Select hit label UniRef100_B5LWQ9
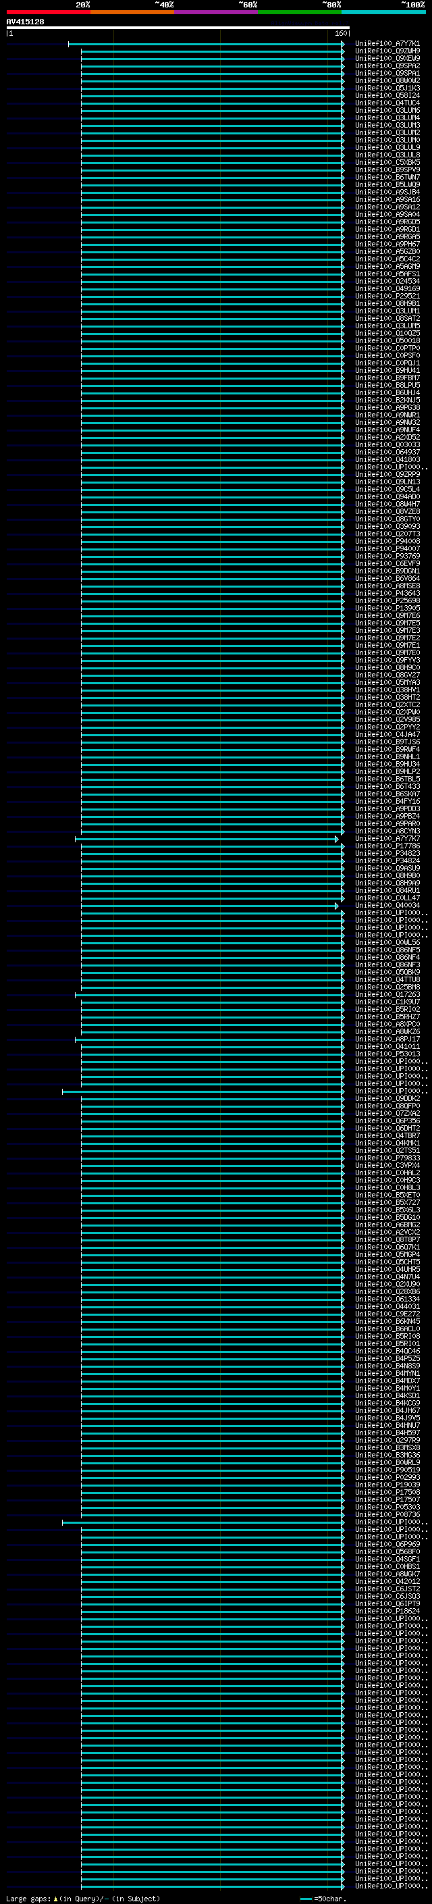The image size is (432, 1904). tap(387, 185)
